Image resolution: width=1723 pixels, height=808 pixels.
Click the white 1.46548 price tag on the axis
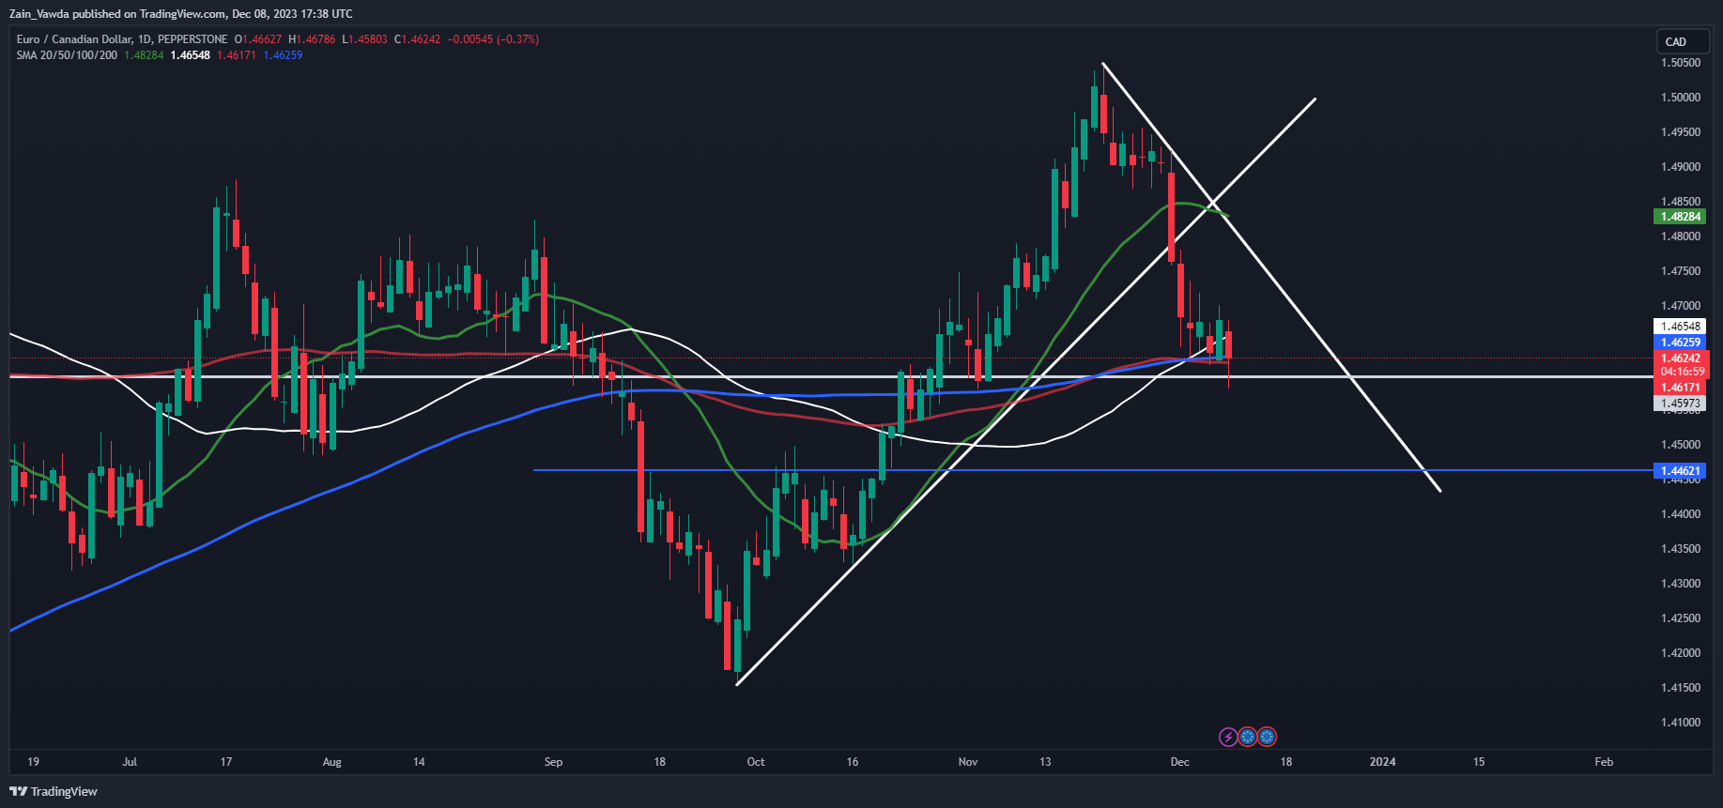(1680, 327)
